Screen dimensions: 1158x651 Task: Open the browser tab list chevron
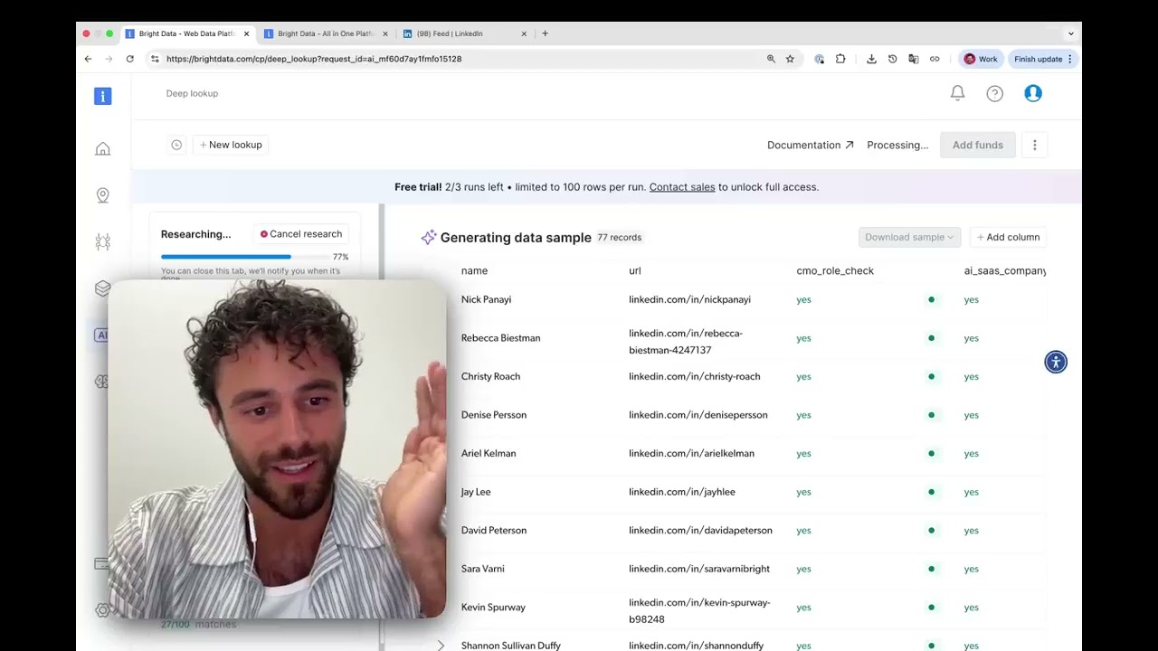[1071, 33]
